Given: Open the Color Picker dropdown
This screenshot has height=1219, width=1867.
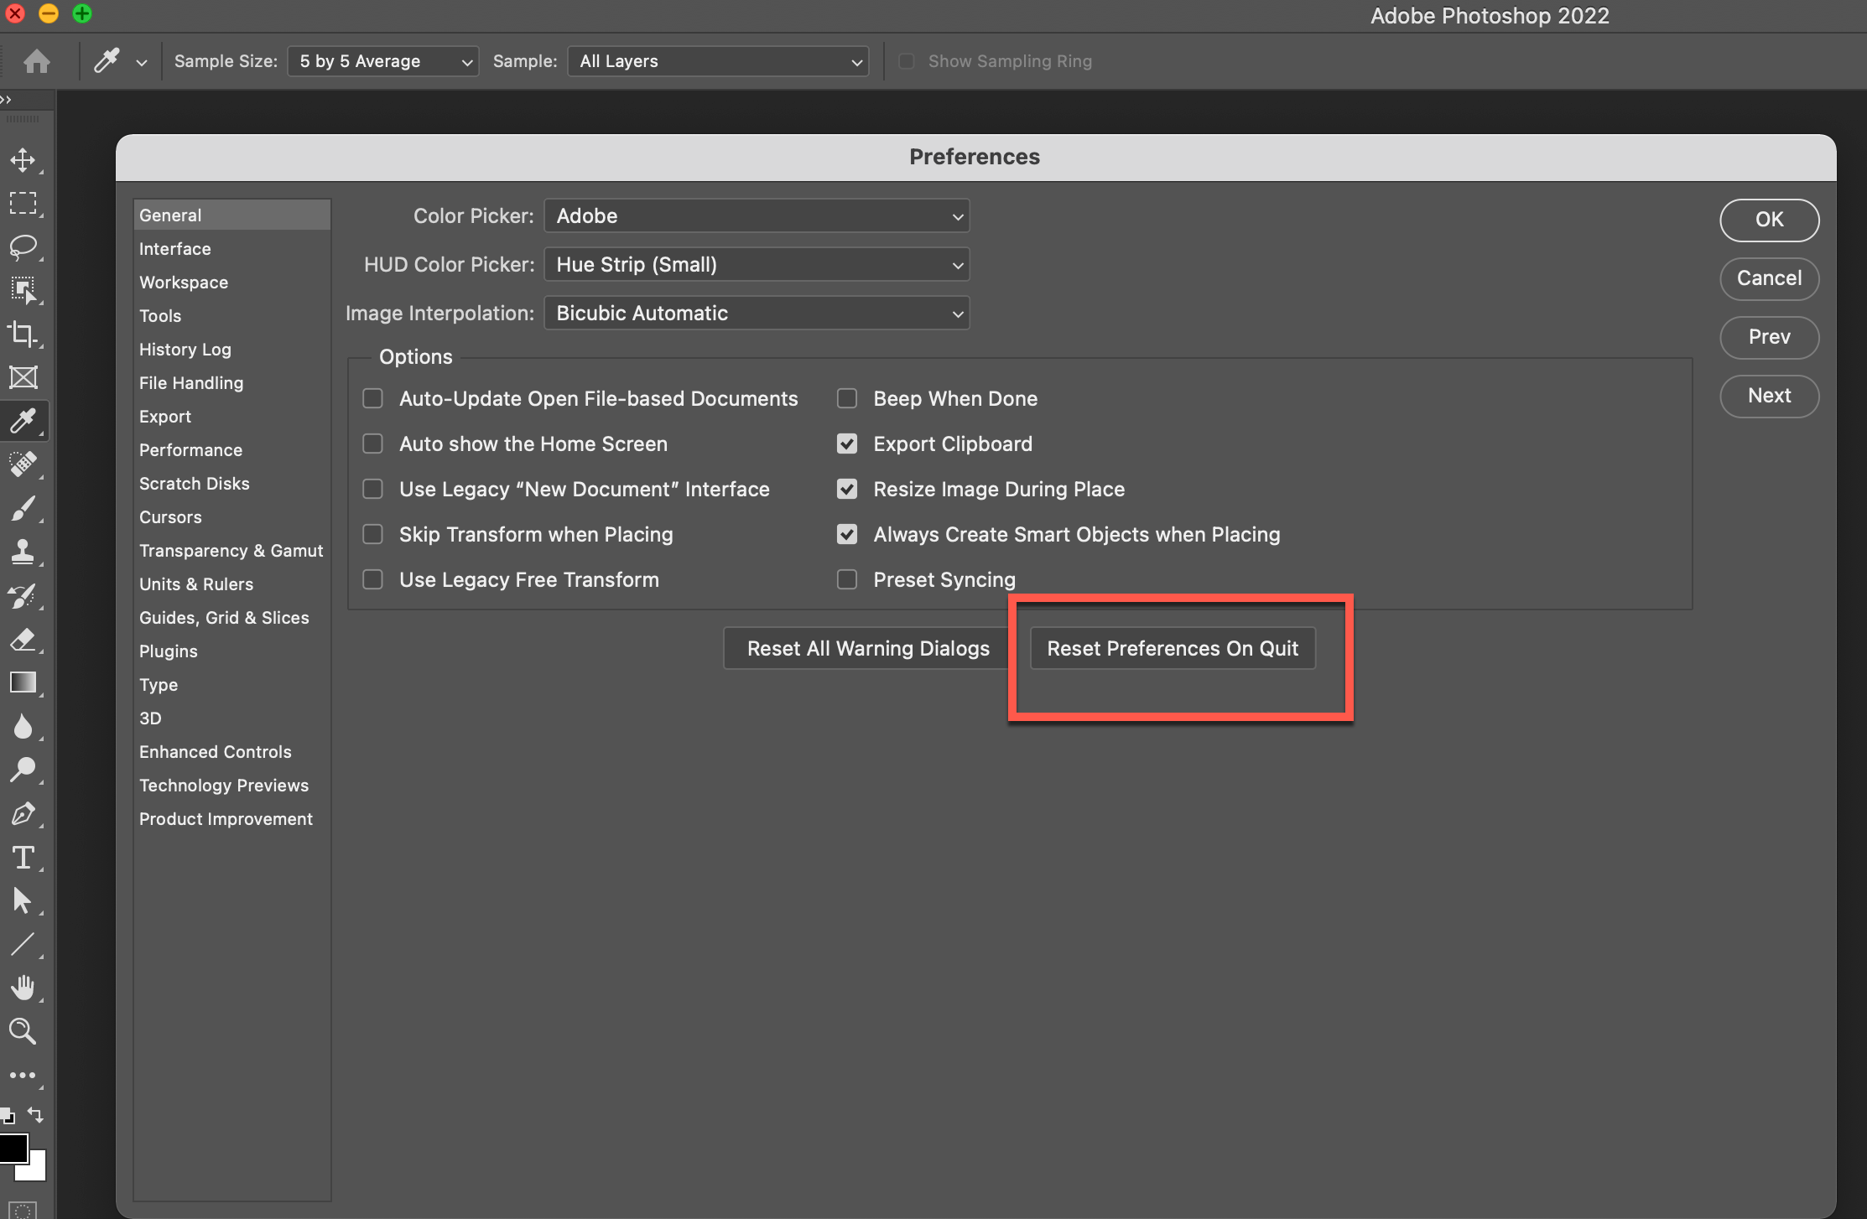Looking at the screenshot, I should pyautogui.click(x=756, y=215).
